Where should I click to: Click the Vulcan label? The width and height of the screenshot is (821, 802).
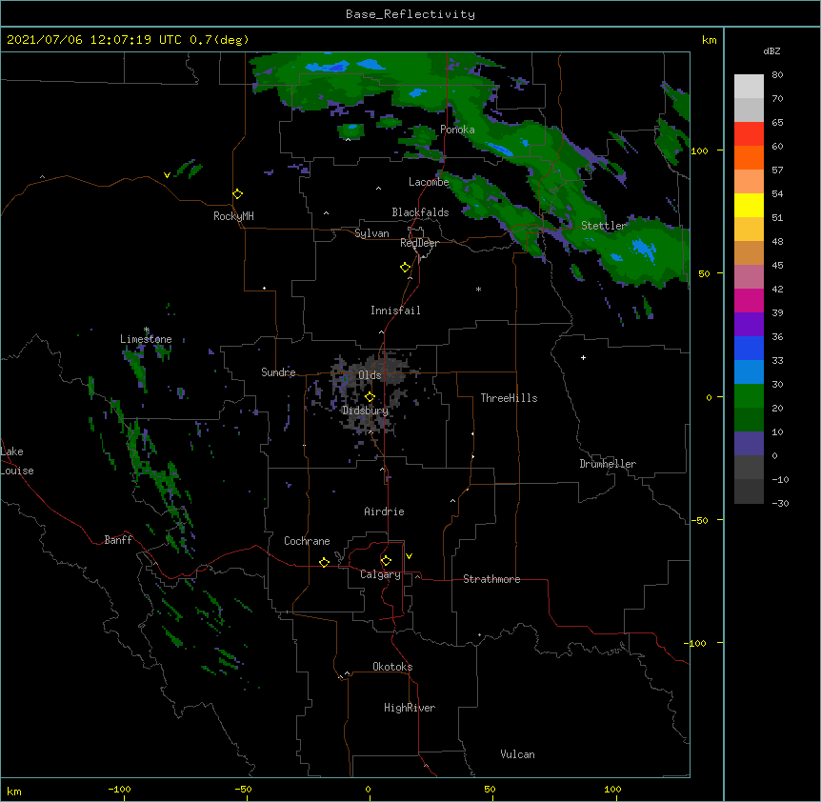(x=517, y=754)
